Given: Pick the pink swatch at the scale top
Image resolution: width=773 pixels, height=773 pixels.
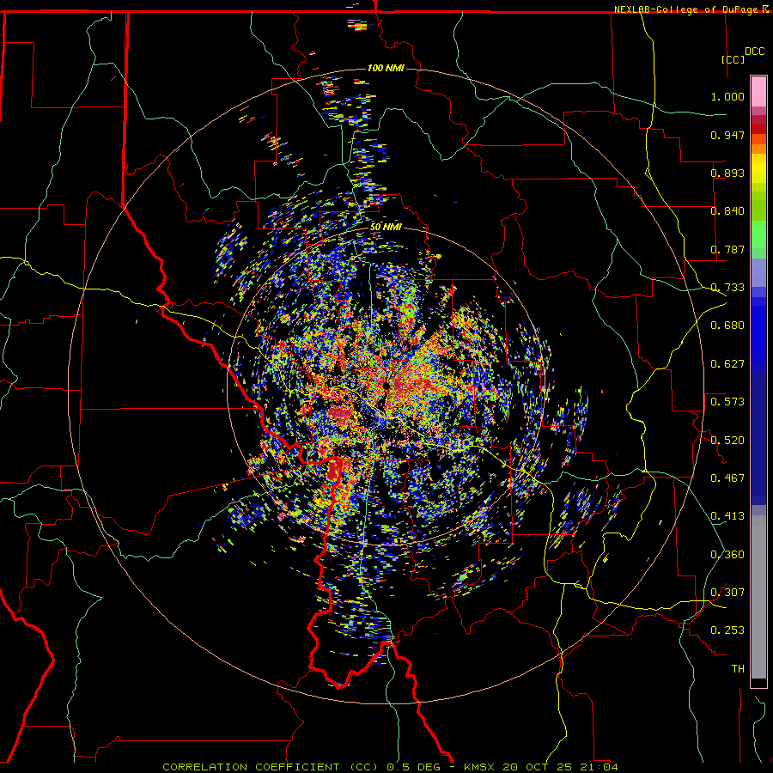Looking at the screenshot, I should pyautogui.click(x=758, y=92).
